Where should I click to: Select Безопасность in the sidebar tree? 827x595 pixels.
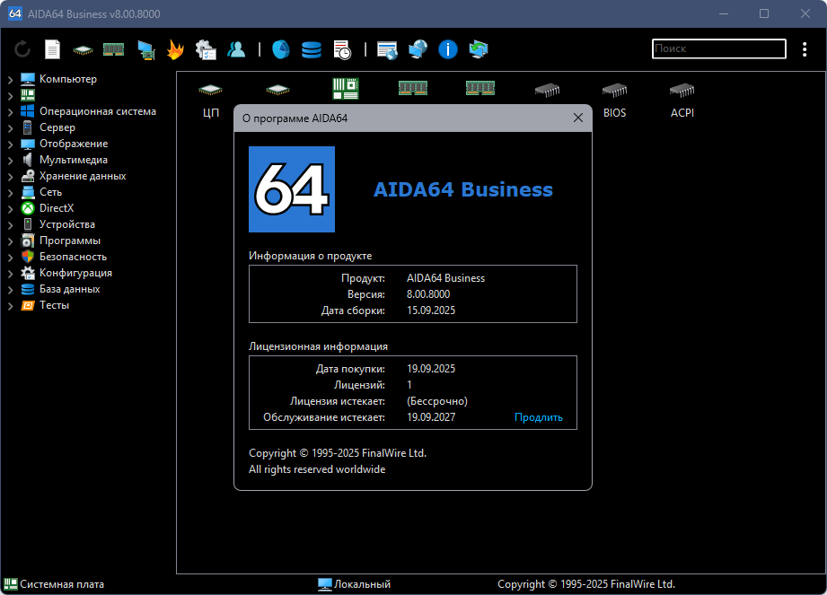73,257
